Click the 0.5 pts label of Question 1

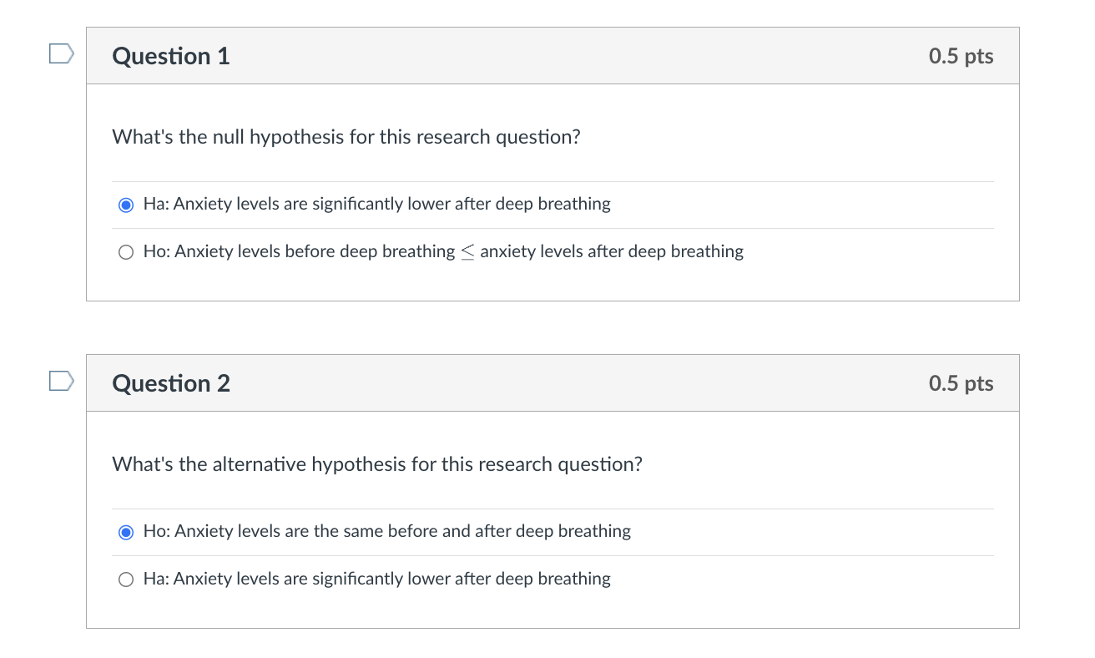coord(961,56)
